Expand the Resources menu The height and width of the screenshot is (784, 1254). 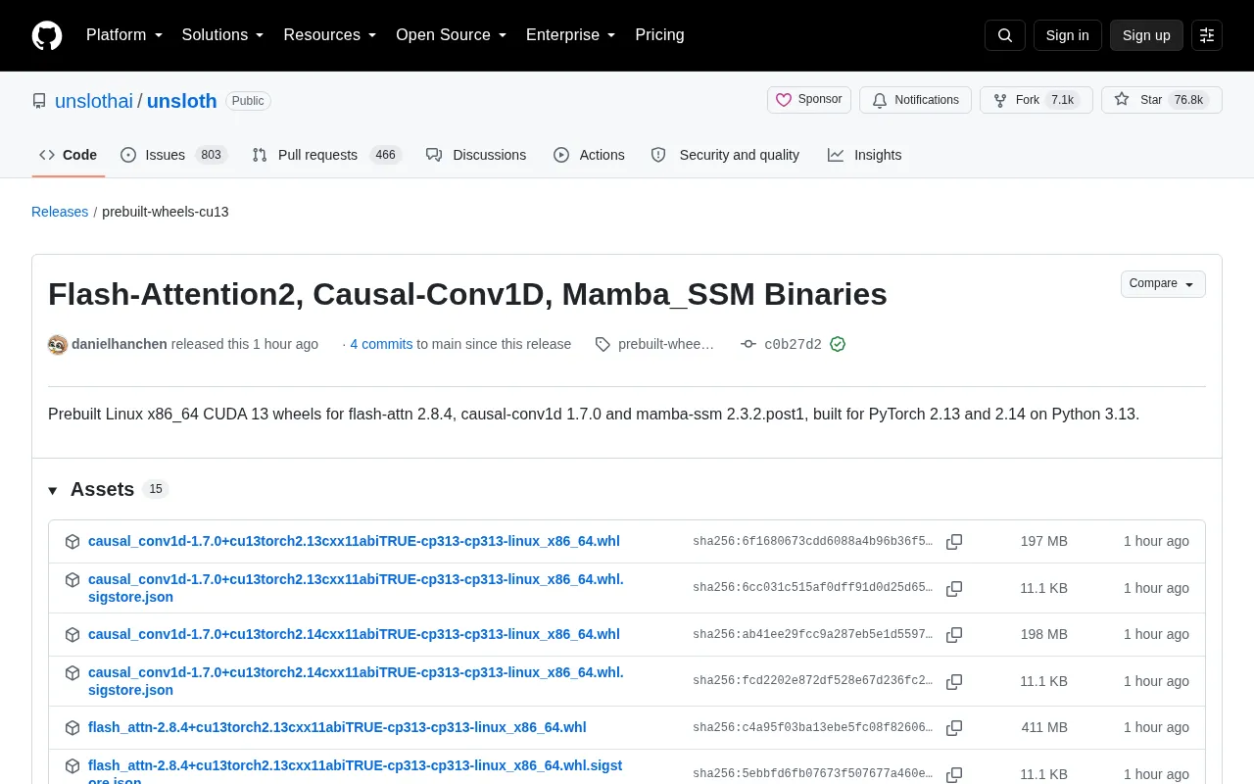(x=330, y=35)
